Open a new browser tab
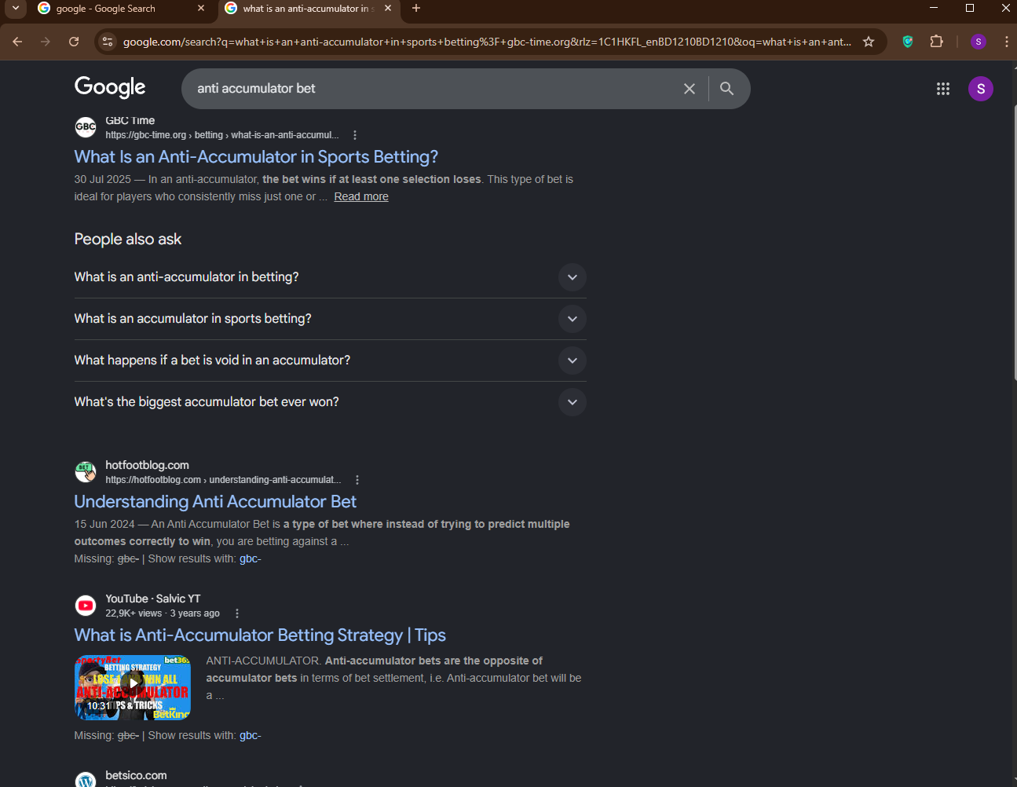1017x787 pixels. (x=416, y=9)
